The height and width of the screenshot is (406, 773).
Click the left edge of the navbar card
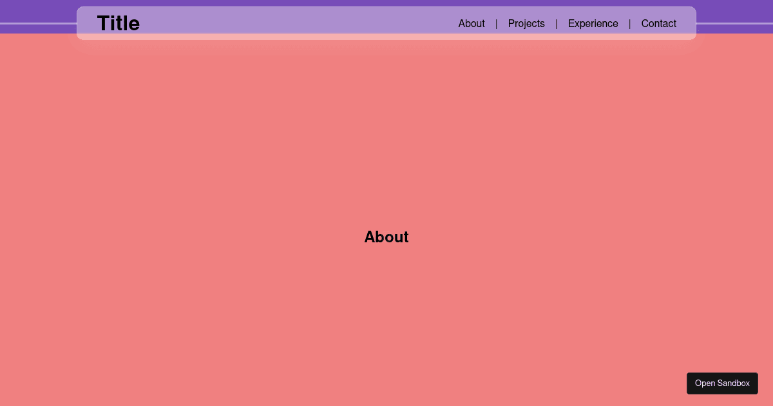coord(81,23)
